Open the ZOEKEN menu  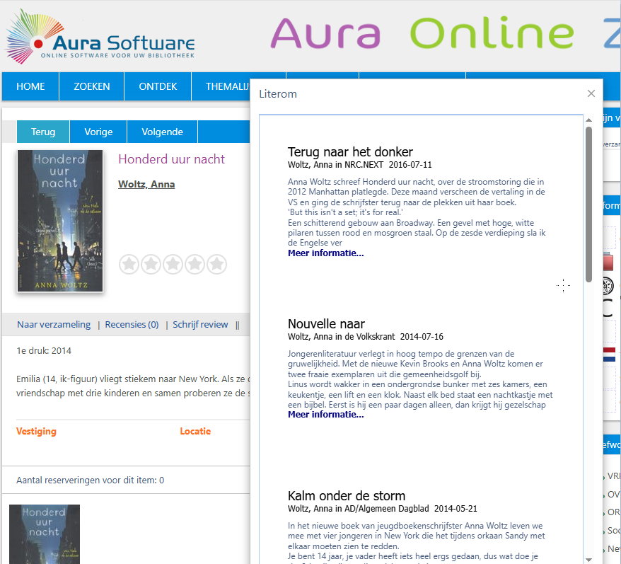pos(92,86)
